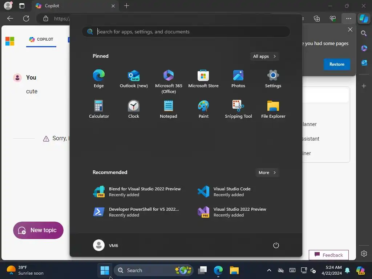Open Edge tab actions menu button
372x279 pixels.
coord(21,6)
